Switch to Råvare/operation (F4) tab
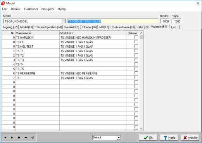The width and height of the screenshot is (202, 143). click(48, 27)
